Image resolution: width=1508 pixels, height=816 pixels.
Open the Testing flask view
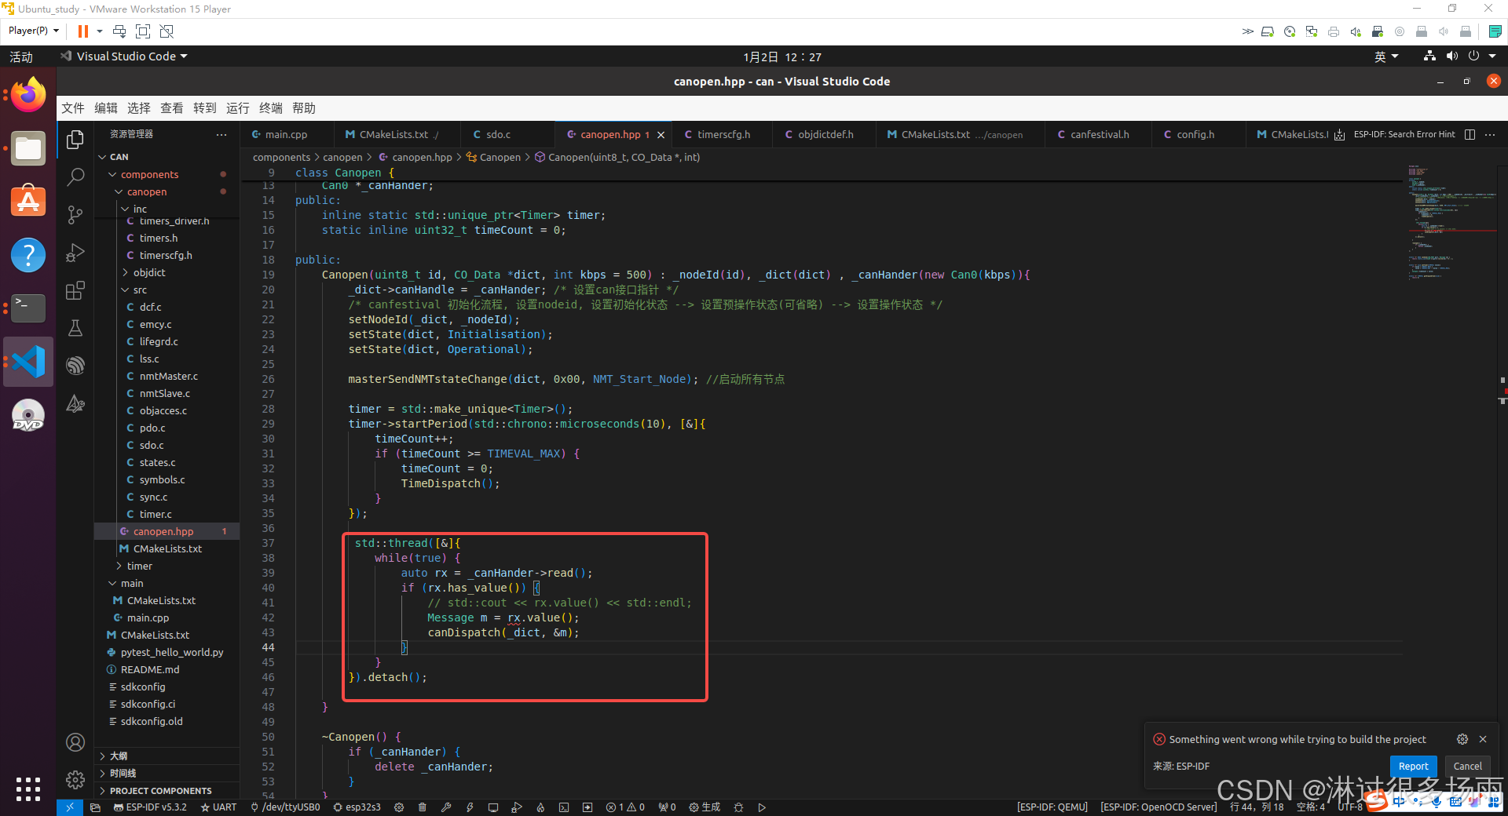pos(75,328)
